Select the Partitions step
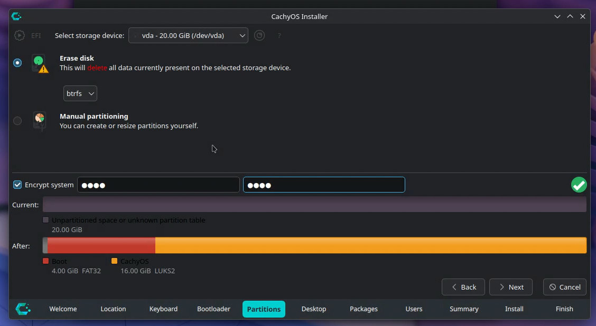The width and height of the screenshot is (596, 326). click(x=264, y=309)
